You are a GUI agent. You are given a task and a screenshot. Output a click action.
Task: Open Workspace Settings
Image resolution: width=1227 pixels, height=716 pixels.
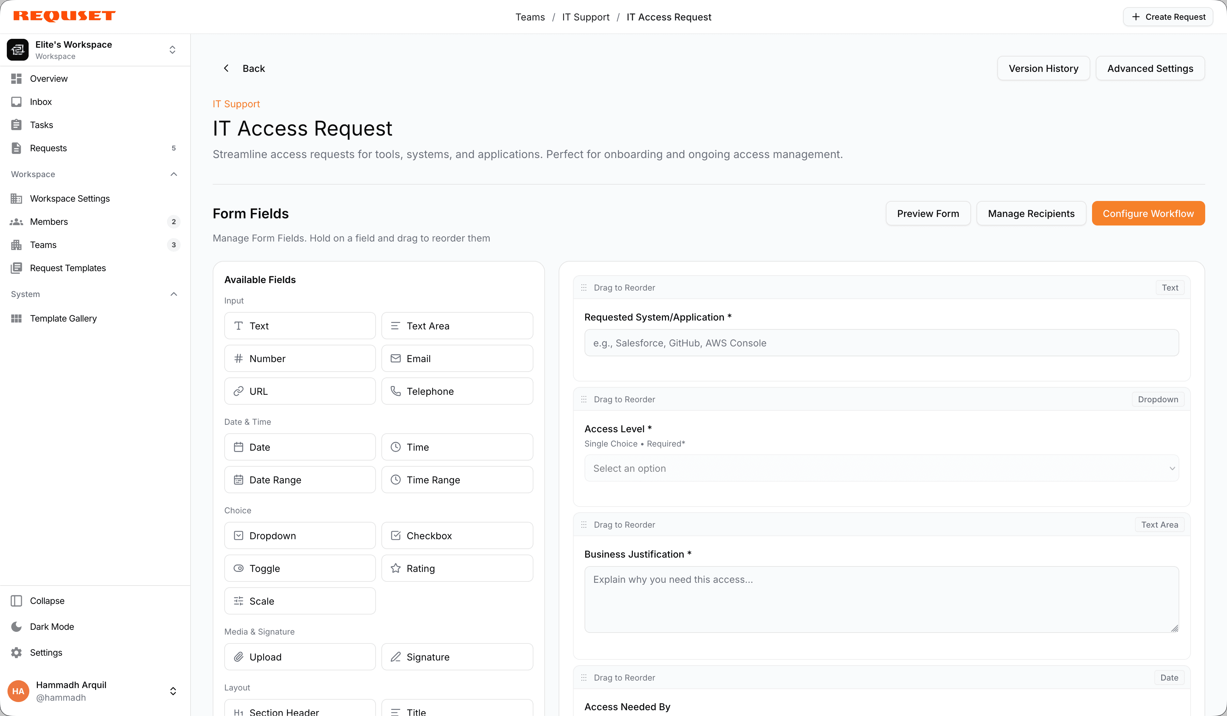[x=69, y=198]
